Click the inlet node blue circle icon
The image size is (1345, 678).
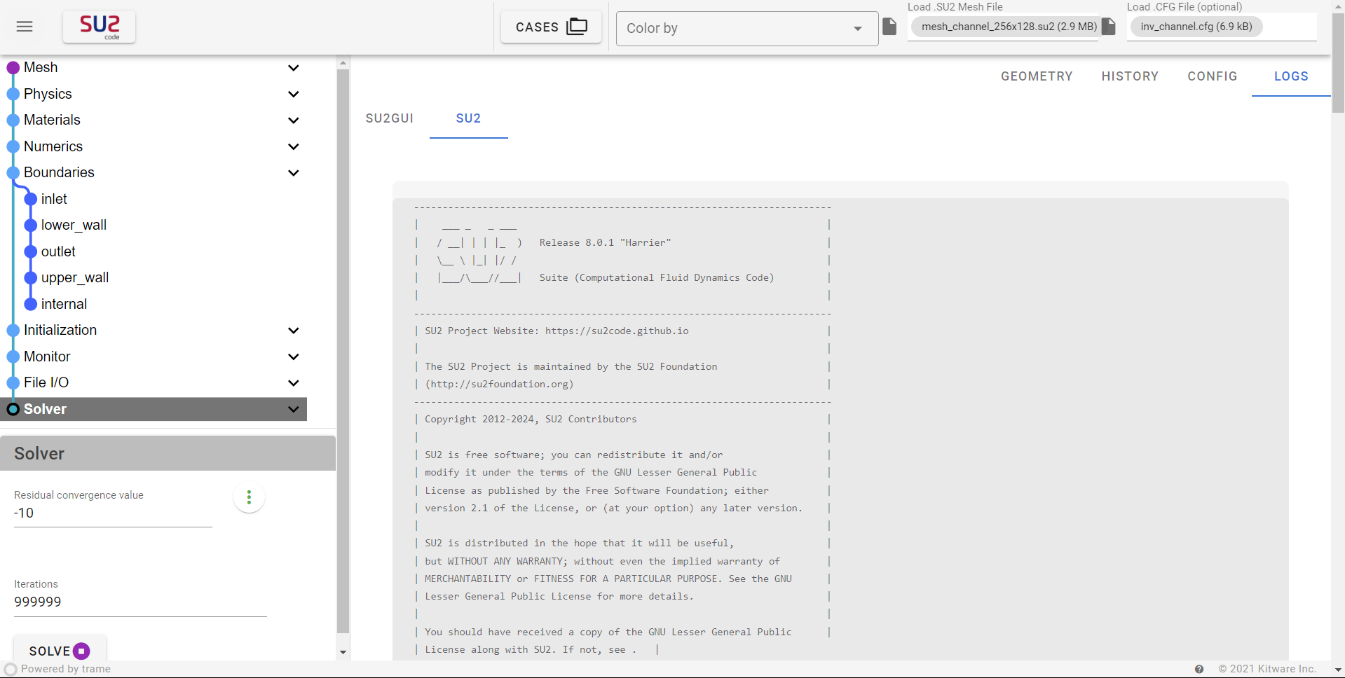[x=30, y=199]
